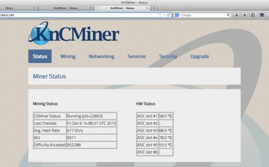This screenshot has height=167, width=269.
Task: Open the downloads arrow icon in toolbar
Action: 237,15
